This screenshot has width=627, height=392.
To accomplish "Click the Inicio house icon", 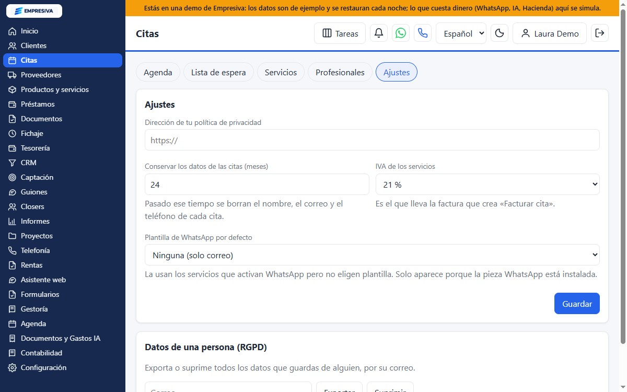I will (x=13, y=31).
